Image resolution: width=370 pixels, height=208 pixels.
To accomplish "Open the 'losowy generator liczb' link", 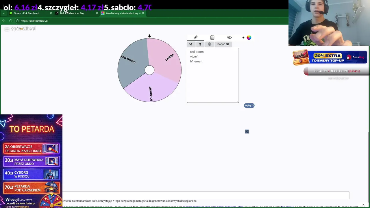I will click(197, 207).
